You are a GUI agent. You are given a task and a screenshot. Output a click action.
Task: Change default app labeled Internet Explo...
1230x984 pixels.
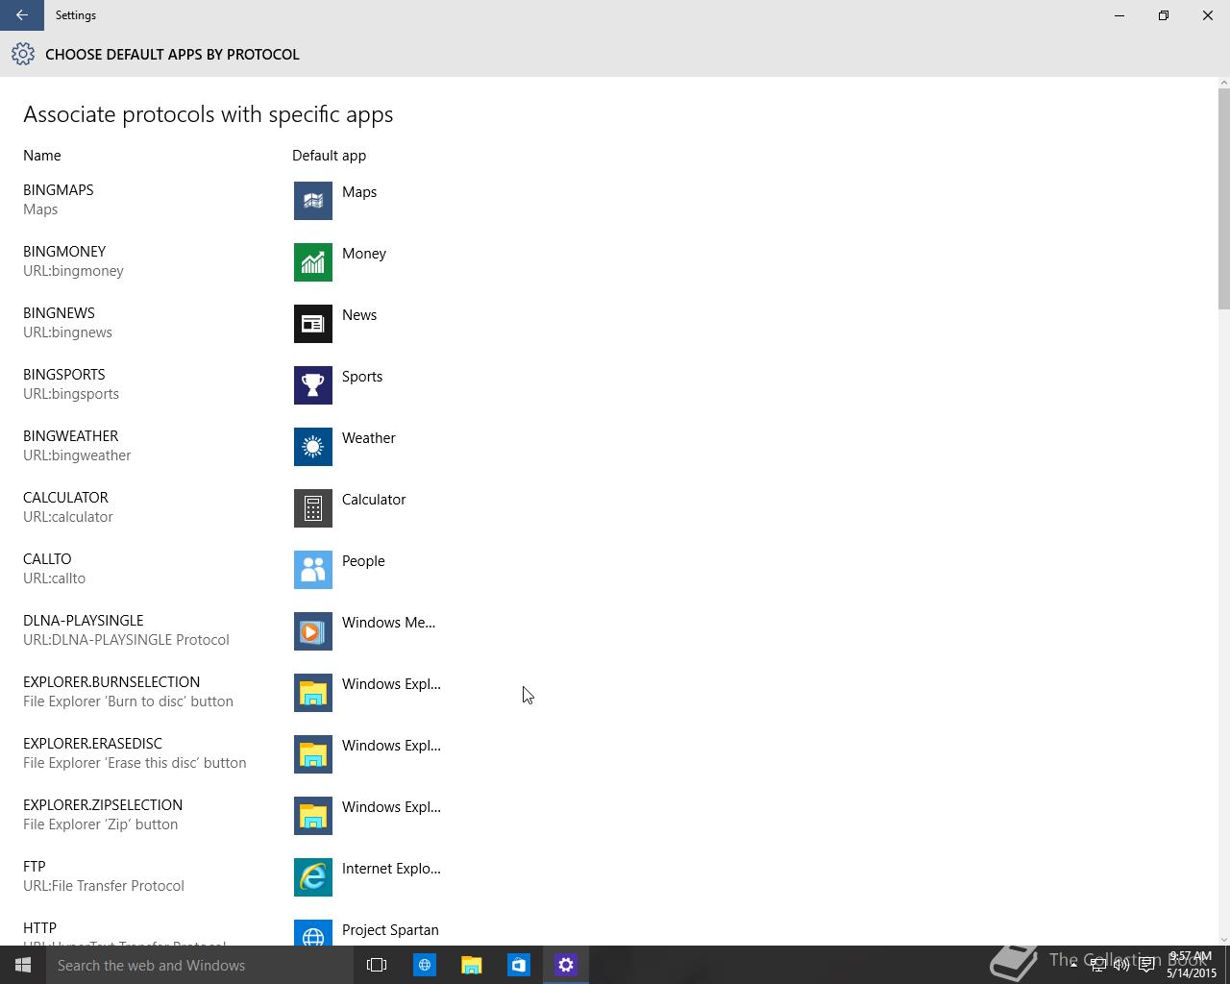tap(391, 869)
